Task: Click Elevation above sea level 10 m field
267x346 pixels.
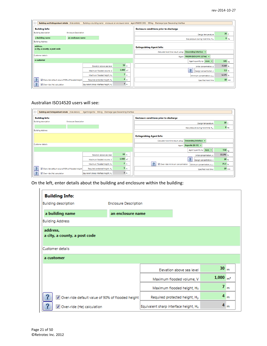Action: 119,154
